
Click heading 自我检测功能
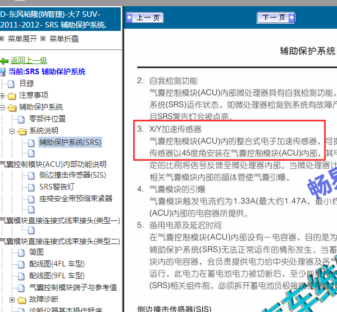[x=174, y=81]
